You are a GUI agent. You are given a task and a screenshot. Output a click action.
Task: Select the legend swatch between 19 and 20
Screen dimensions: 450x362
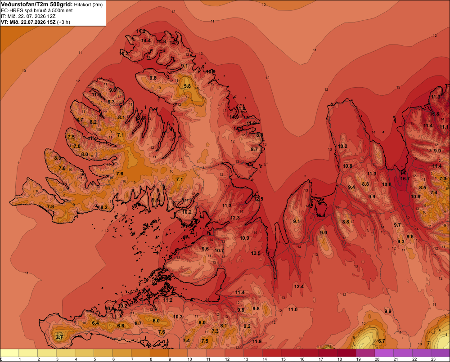365,353
